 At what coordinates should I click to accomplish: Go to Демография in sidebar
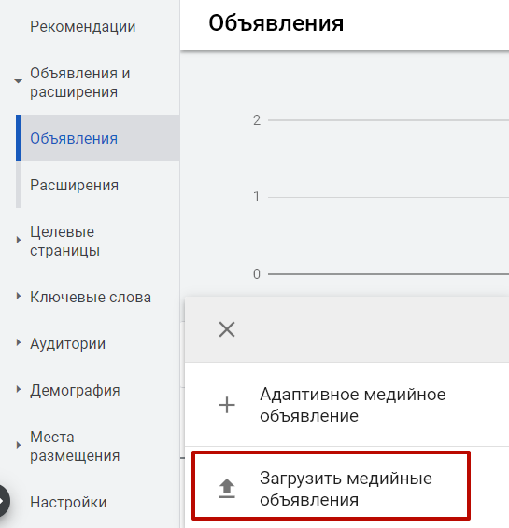[x=75, y=391]
